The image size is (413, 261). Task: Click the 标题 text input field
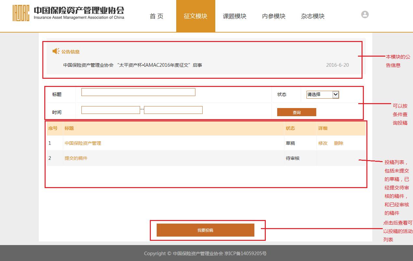138,92
